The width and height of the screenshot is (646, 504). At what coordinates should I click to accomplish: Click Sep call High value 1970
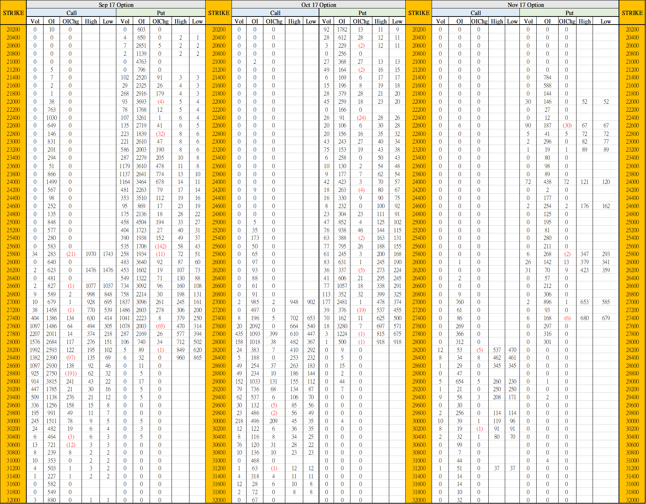[x=91, y=254]
